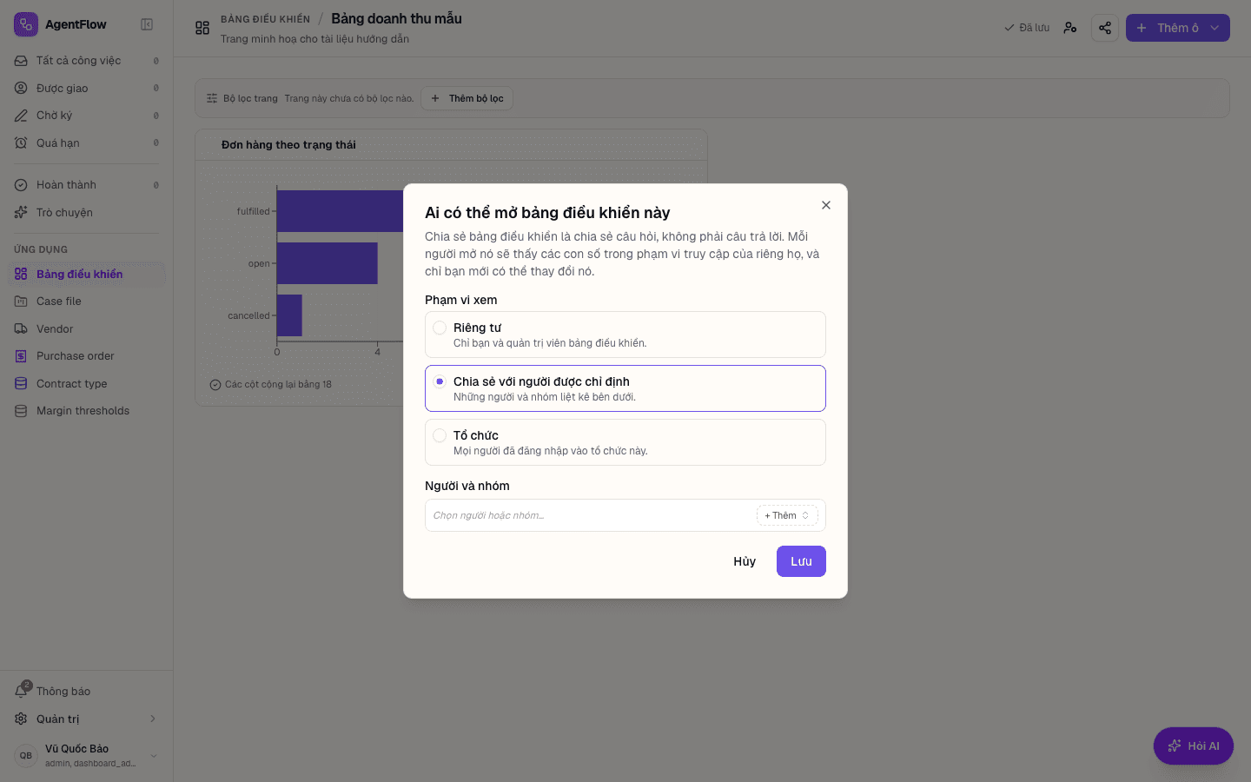
Task: Click the Hỏi AI sparkle button
Action: click(x=1193, y=746)
